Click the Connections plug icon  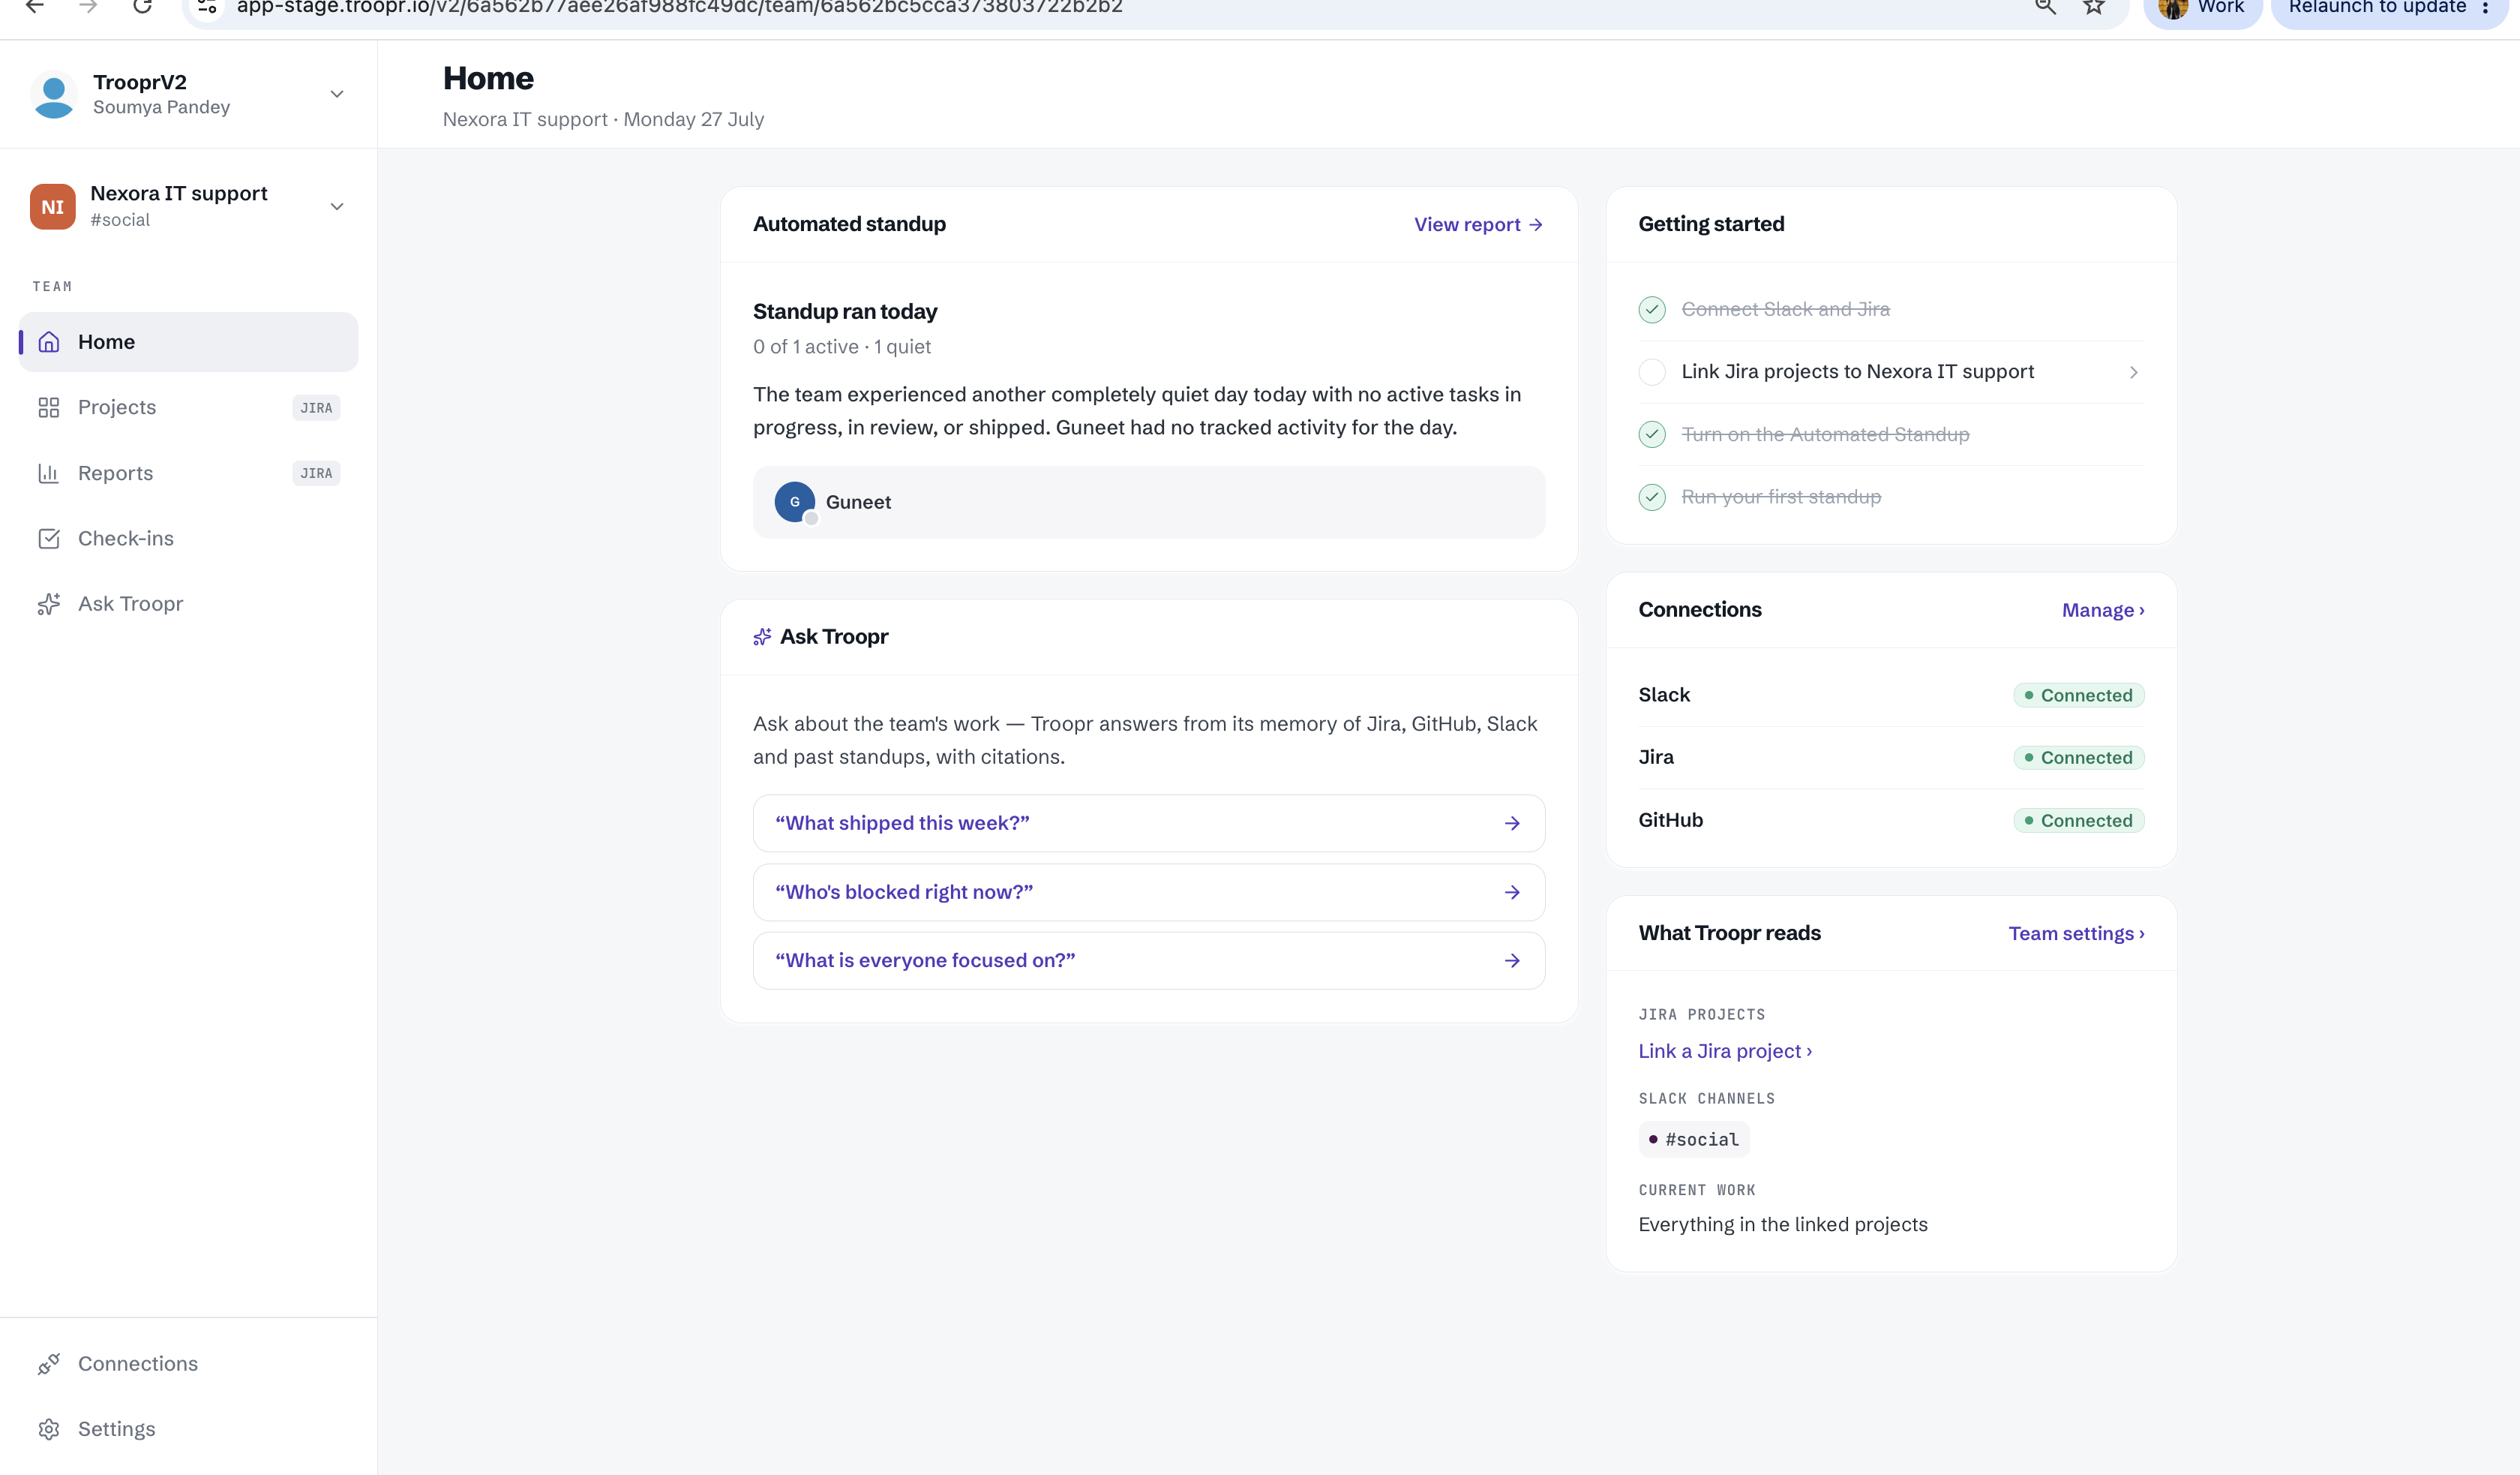(x=49, y=1364)
